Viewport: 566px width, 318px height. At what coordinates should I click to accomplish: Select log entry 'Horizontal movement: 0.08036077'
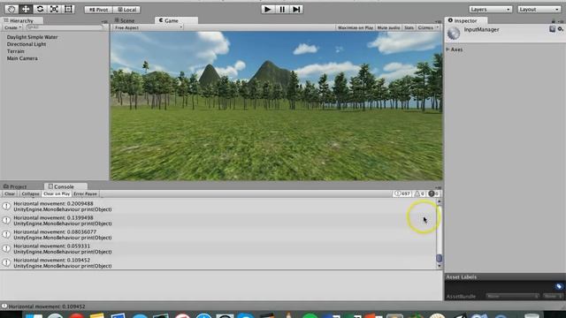coord(218,234)
